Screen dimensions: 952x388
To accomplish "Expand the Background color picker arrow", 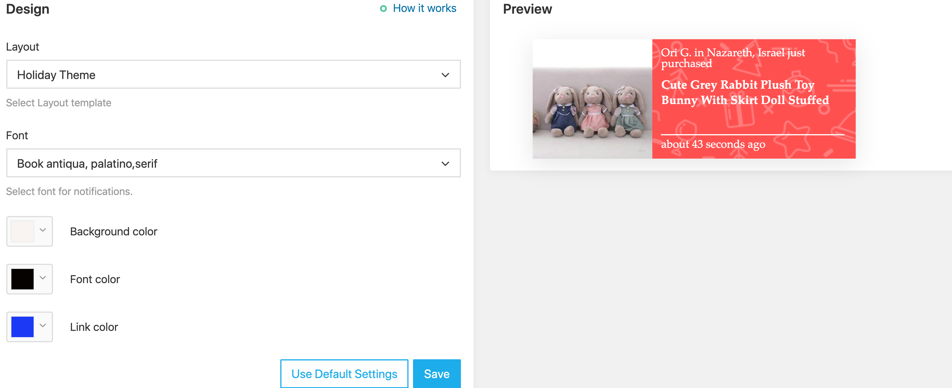I will (43, 230).
